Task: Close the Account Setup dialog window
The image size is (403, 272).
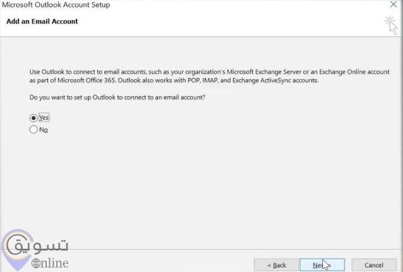Action: pyautogui.click(x=394, y=4)
